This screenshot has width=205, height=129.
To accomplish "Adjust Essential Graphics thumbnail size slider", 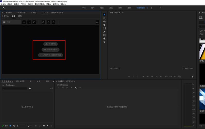I will coord(202,126).
